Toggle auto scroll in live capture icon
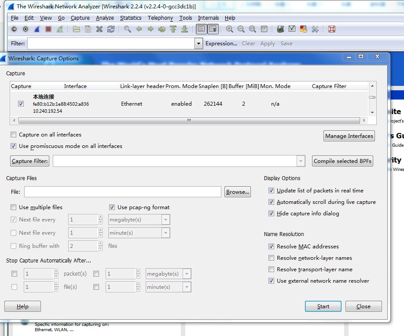 213,29
